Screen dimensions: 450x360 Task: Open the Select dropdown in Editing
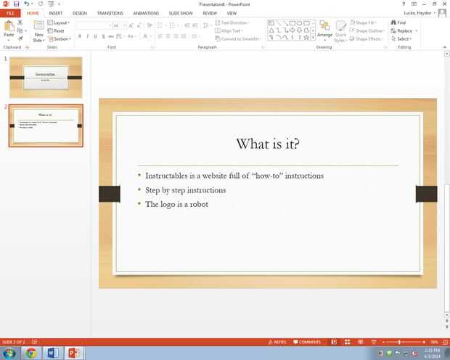tap(401, 38)
